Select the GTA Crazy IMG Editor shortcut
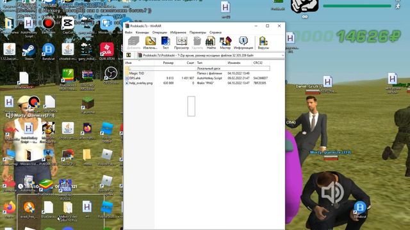 click(x=87, y=79)
